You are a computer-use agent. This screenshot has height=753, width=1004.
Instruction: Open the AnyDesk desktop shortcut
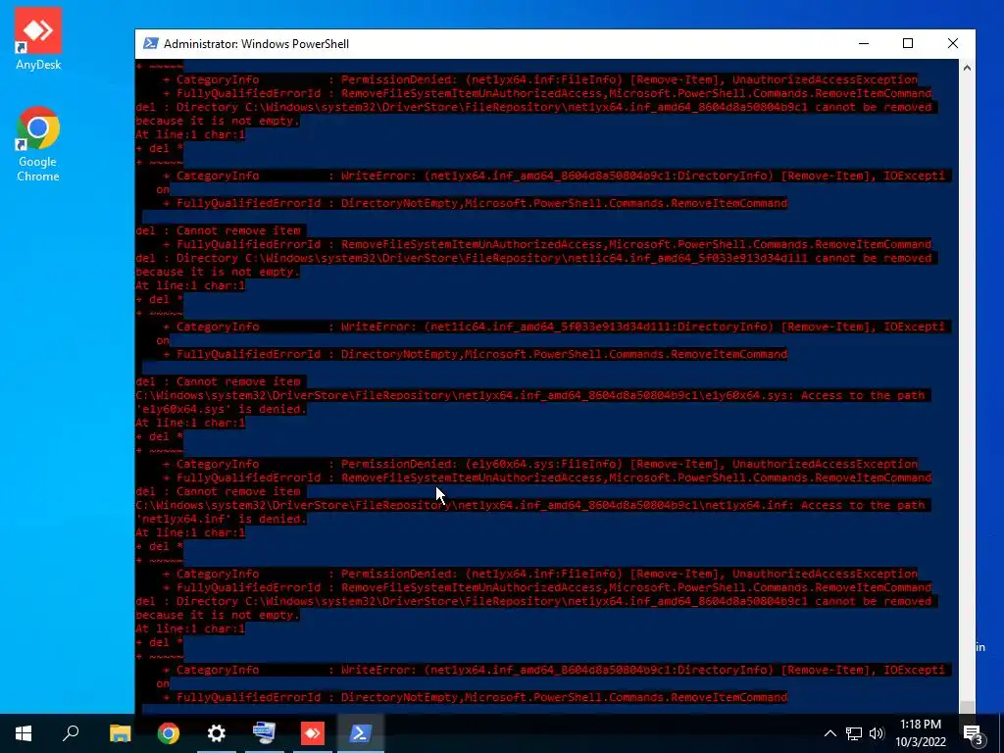pyautogui.click(x=38, y=38)
